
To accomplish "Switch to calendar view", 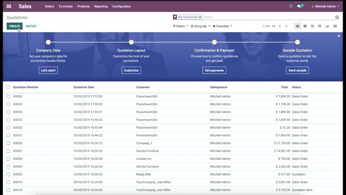I will pos(312,26).
